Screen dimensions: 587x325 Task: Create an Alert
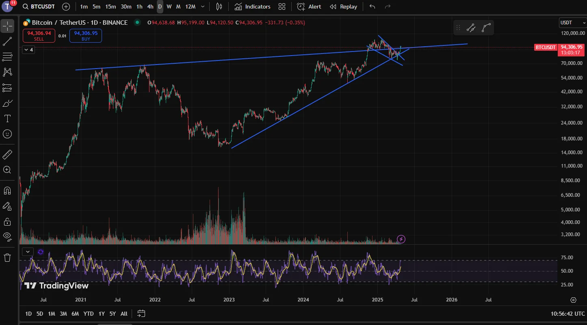(309, 6)
